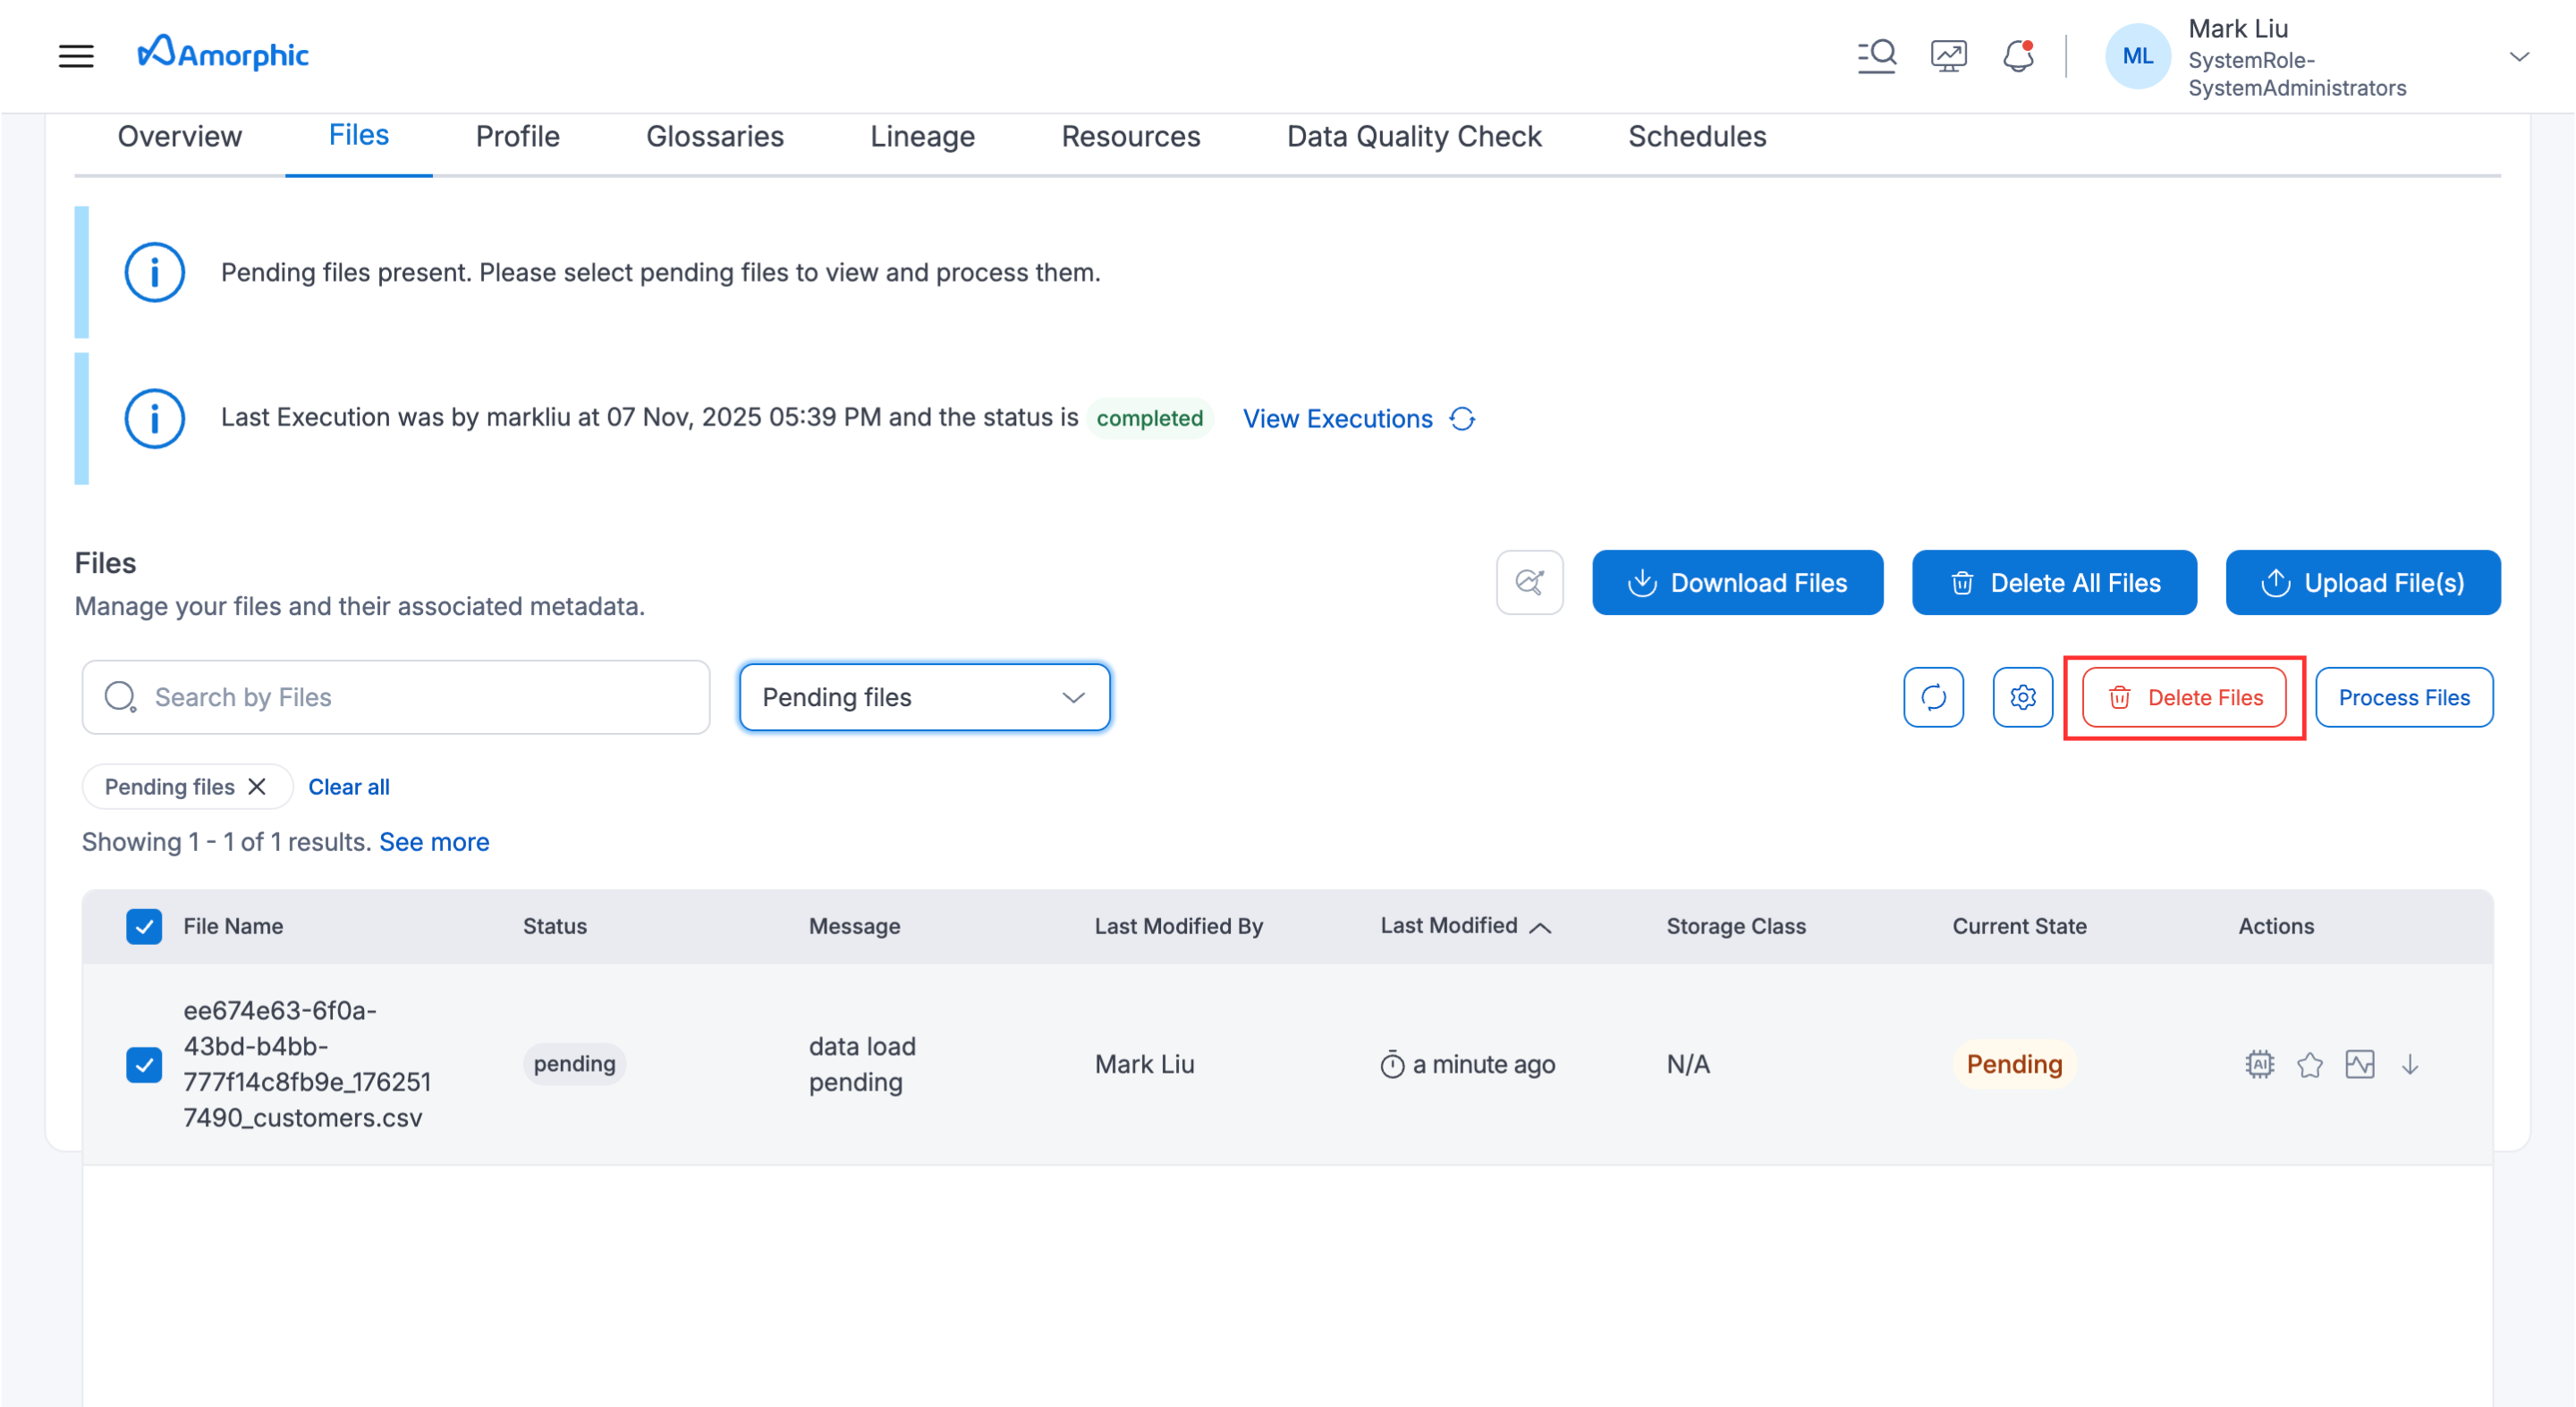Expand the Pending files dropdown

(924, 697)
